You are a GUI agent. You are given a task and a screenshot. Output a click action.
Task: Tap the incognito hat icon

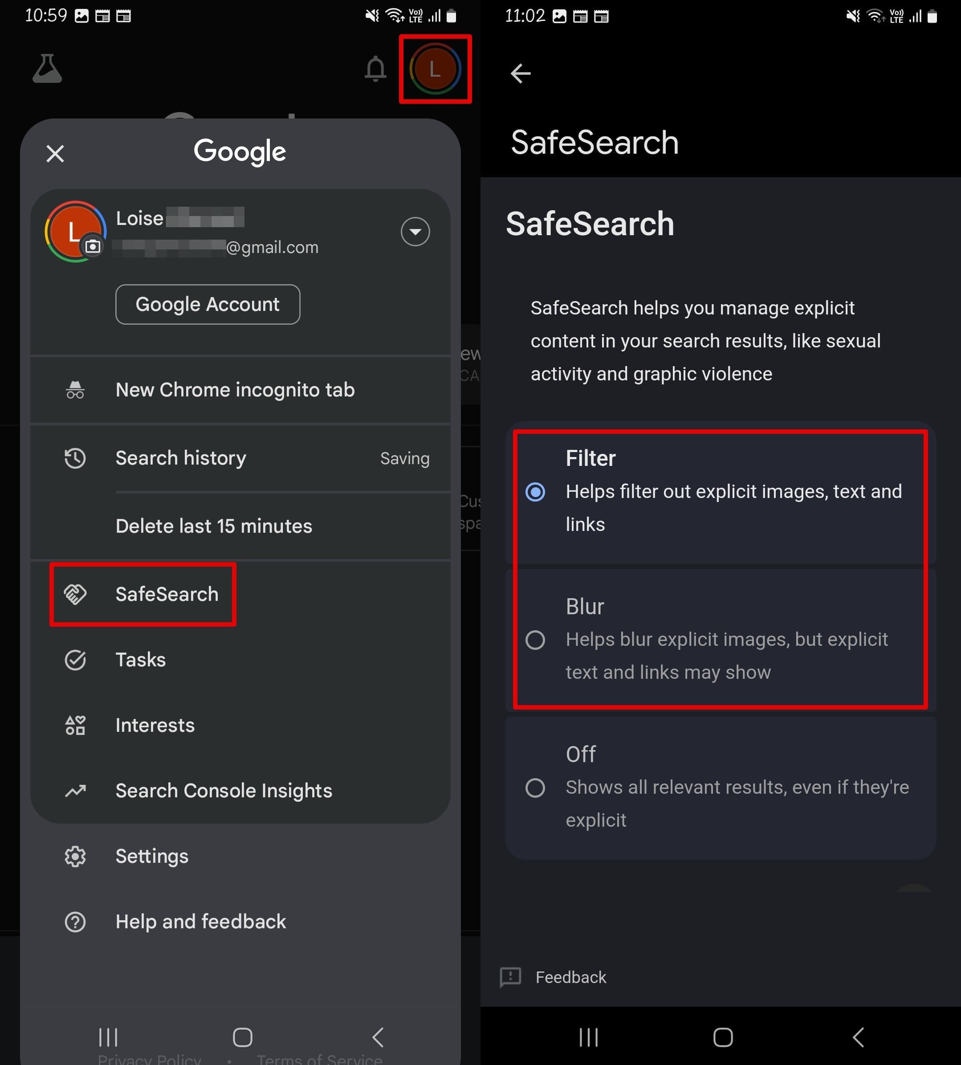pyautogui.click(x=75, y=390)
